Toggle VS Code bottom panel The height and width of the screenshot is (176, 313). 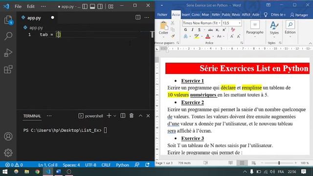92,6
